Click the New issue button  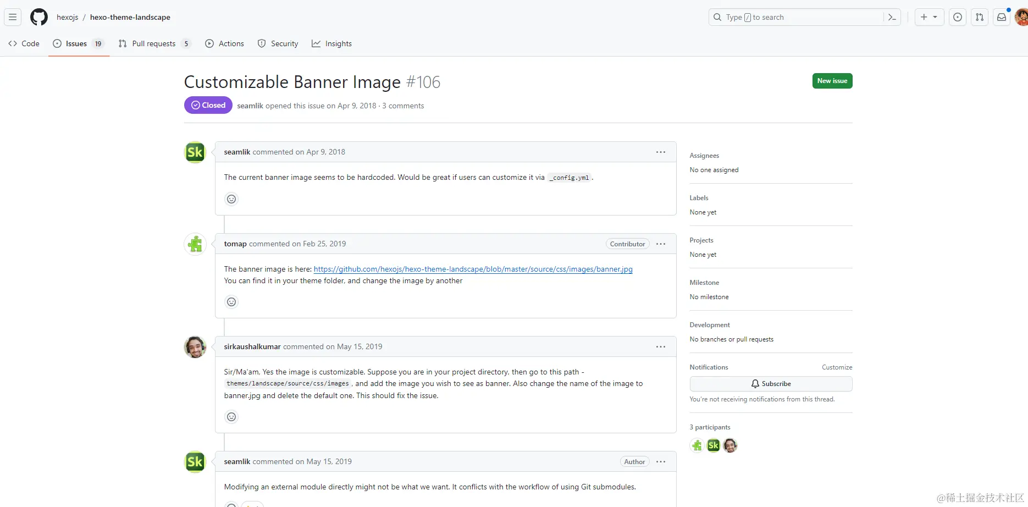point(832,81)
